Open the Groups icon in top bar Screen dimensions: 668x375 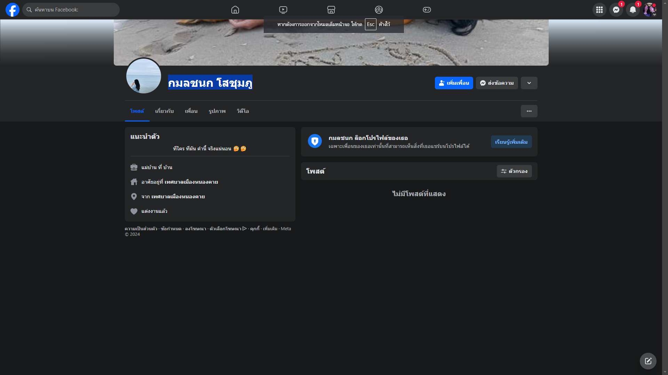pyautogui.click(x=379, y=10)
